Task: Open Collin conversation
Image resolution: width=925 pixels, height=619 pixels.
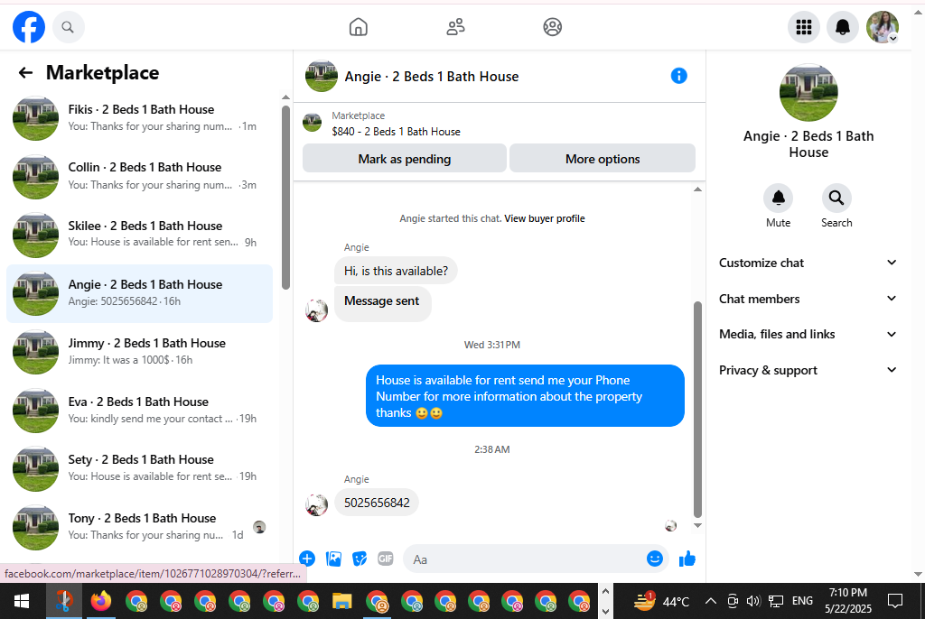Action: tap(139, 176)
